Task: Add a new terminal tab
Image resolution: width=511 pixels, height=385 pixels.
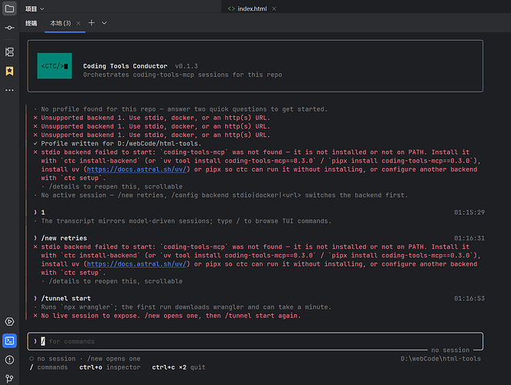Action: (92, 23)
